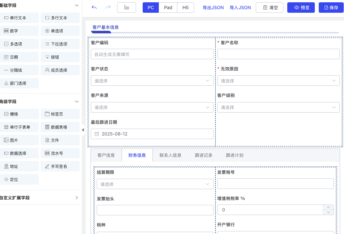Image resolution: width=344 pixels, height=234 pixels.
Task: Switch canvas to PC view
Action: tap(151, 8)
